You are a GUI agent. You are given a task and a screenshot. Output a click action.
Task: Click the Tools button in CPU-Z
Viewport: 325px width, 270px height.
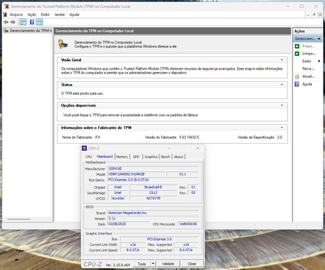pos(142,264)
